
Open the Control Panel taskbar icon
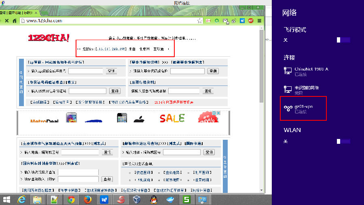point(203,200)
